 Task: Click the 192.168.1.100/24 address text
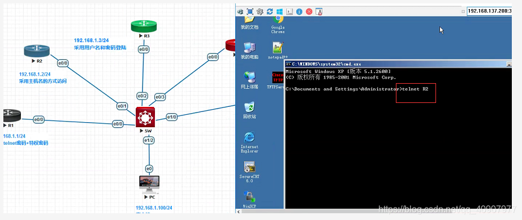point(154,208)
